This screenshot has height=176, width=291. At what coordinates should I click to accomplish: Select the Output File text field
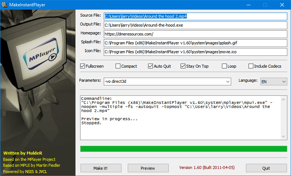coord(195,25)
